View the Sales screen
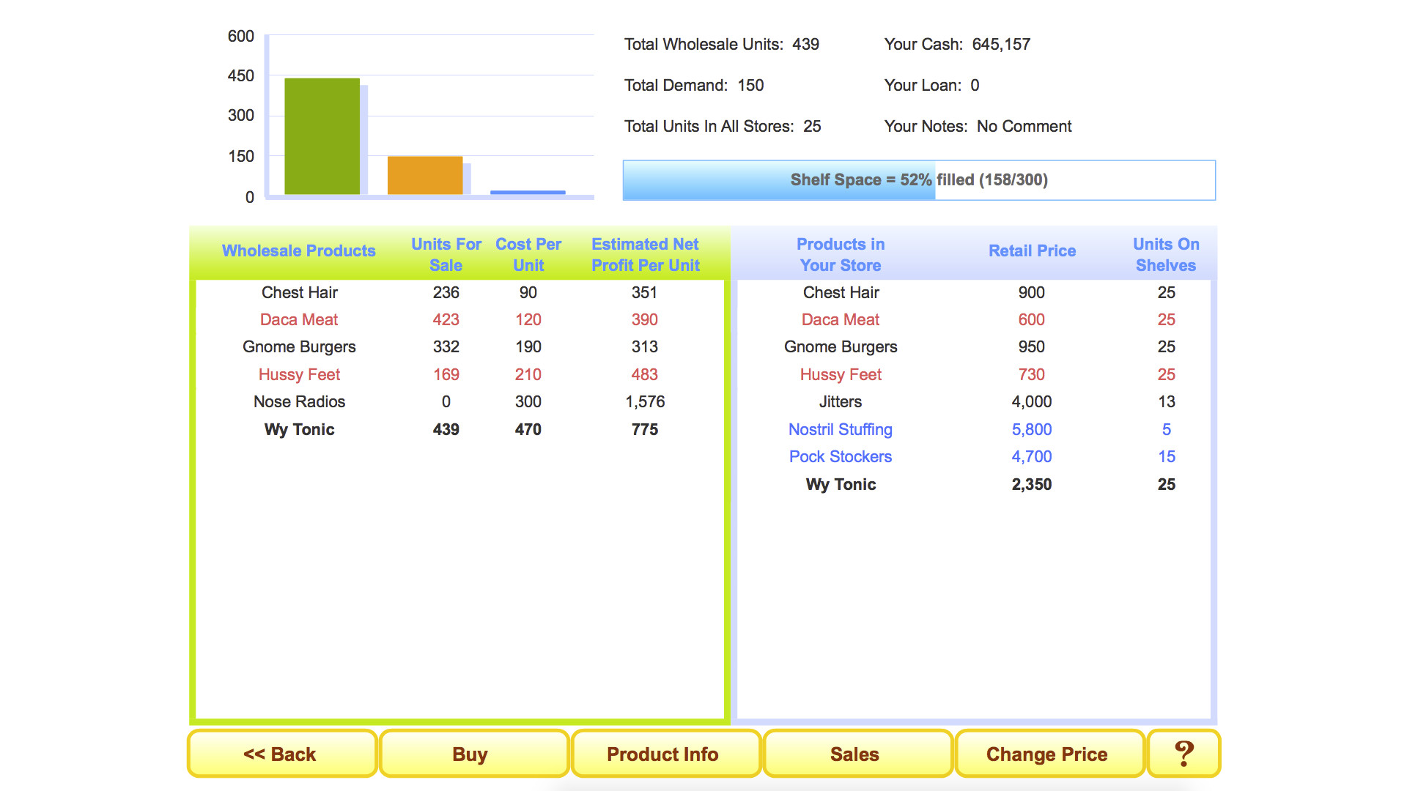 pos(856,753)
